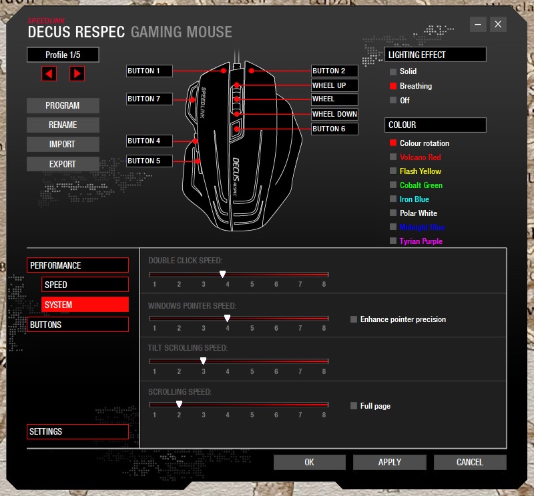Open the WHEEL DOWN assignment
This screenshot has width=534, height=496.
pos(334,114)
